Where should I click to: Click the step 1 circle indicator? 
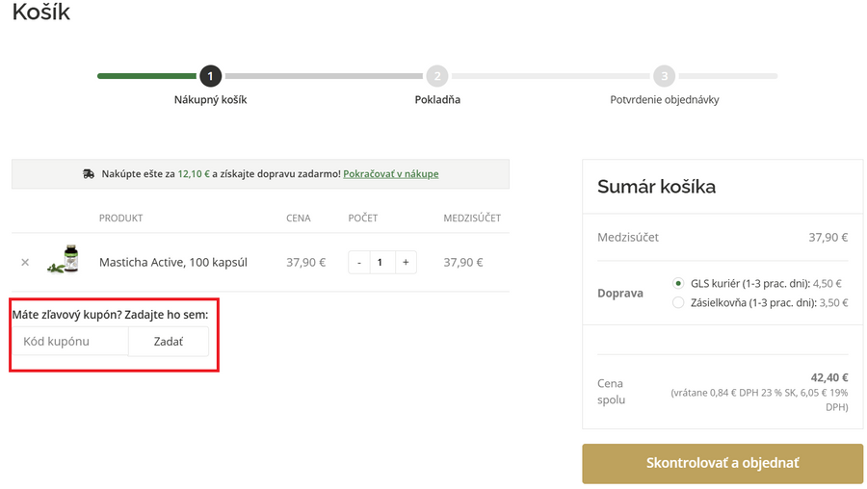(x=210, y=76)
